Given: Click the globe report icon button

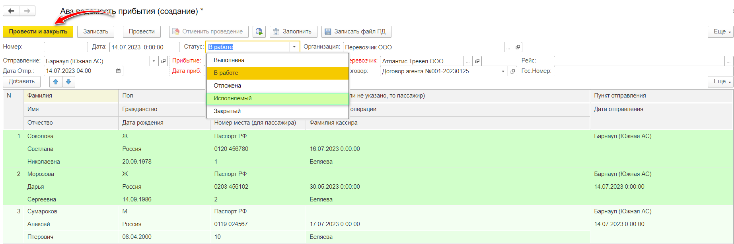Looking at the screenshot, I should 259,31.
